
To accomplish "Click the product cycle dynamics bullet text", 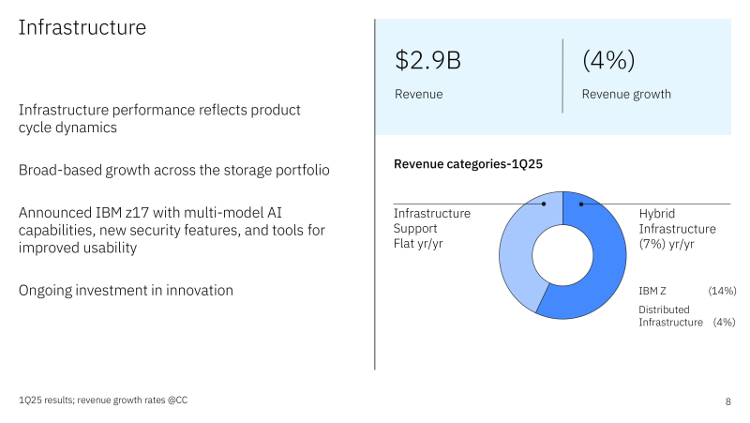I will (x=159, y=119).
